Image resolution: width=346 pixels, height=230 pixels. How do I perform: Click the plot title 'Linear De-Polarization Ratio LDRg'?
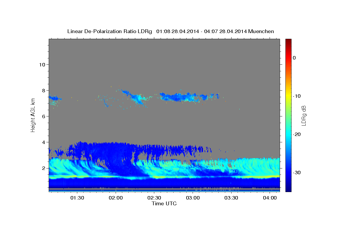point(110,31)
